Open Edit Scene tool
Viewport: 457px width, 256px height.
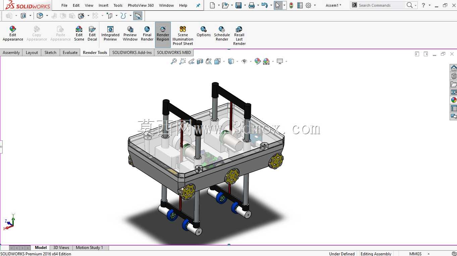(79, 34)
